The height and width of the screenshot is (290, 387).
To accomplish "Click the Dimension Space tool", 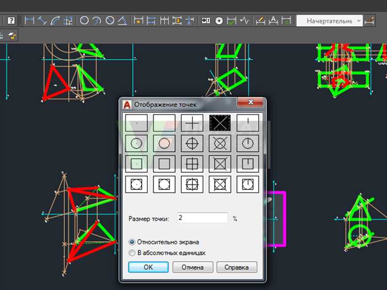I will [177, 21].
